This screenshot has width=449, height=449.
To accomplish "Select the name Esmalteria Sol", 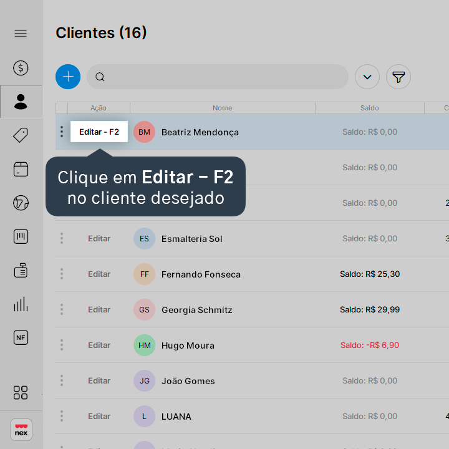I will pos(192,239).
